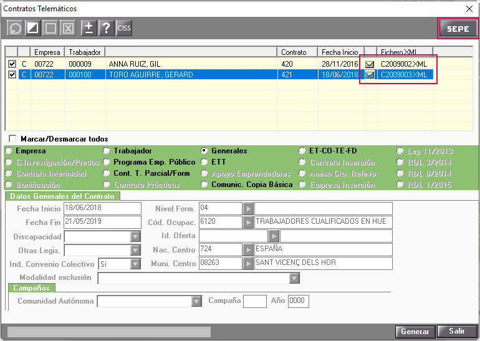The height and width of the screenshot is (341, 480).
Task: Click the Trabajador column header
Action: (x=85, y=52)
